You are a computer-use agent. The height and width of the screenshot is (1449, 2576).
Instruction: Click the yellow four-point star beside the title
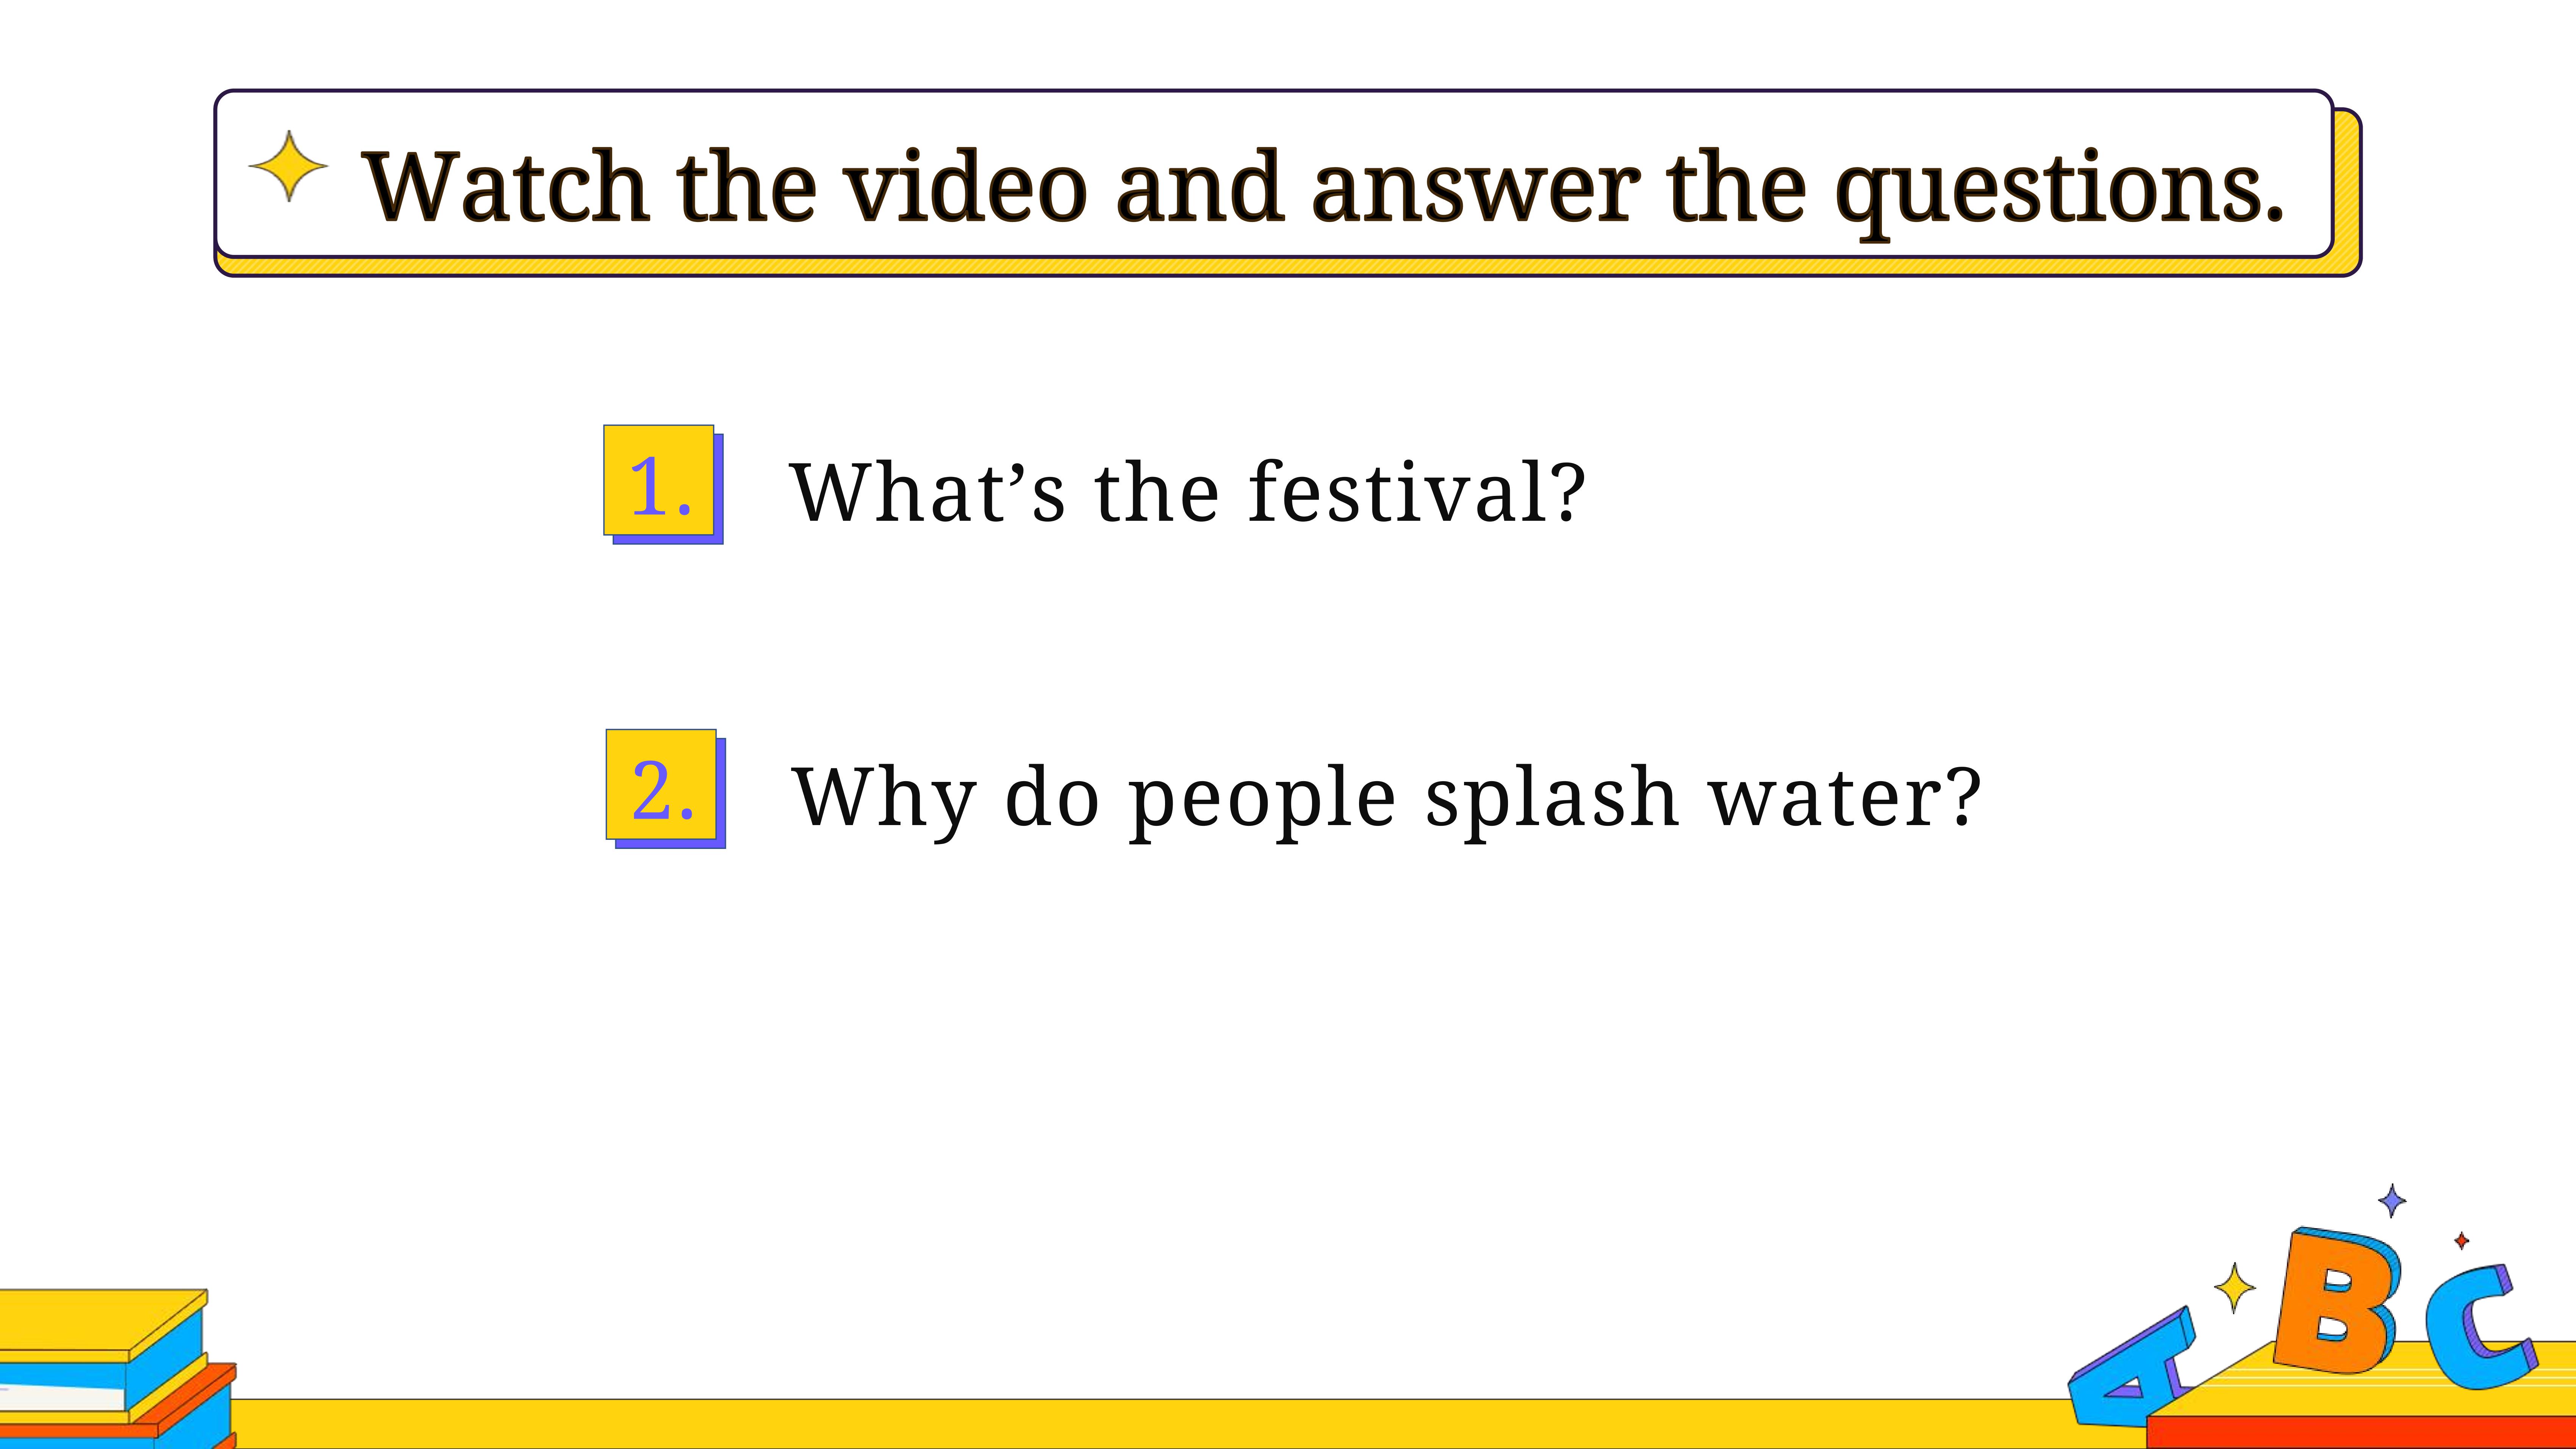(x=288, y=166)
